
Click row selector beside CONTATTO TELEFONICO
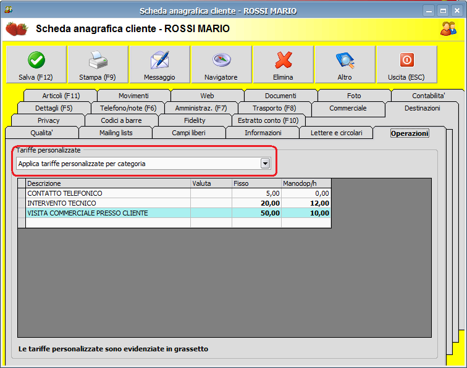22,193
